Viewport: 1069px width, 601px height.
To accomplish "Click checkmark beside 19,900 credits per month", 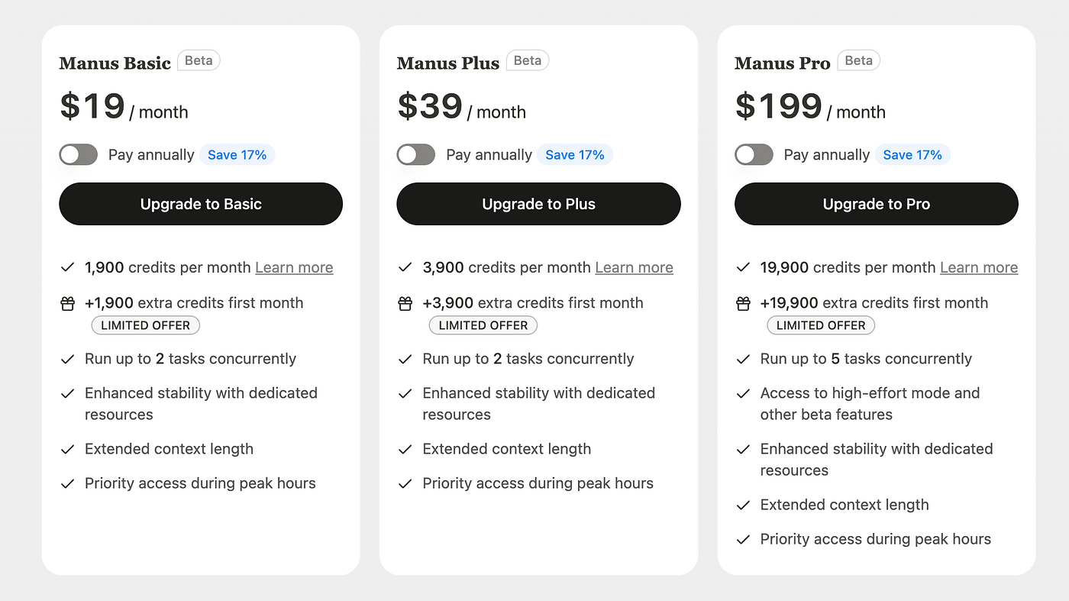I will coord(743,268).
